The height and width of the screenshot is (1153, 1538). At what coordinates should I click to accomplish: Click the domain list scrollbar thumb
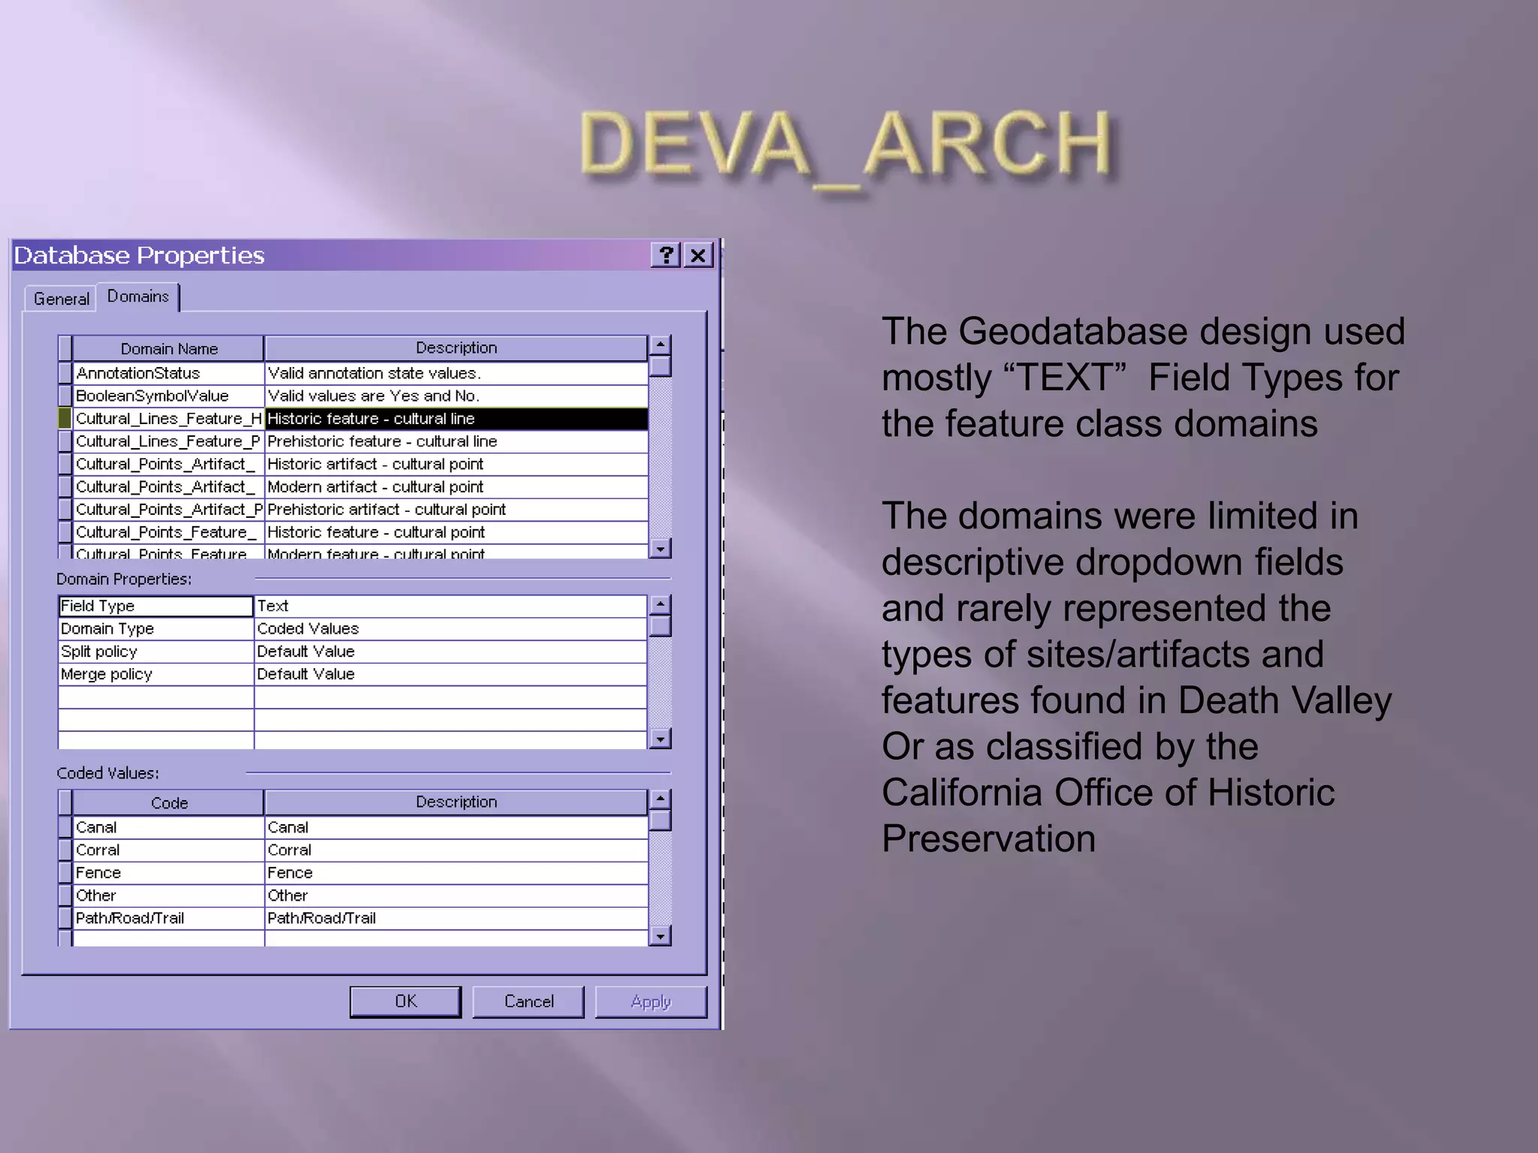(x=660, y=366)
